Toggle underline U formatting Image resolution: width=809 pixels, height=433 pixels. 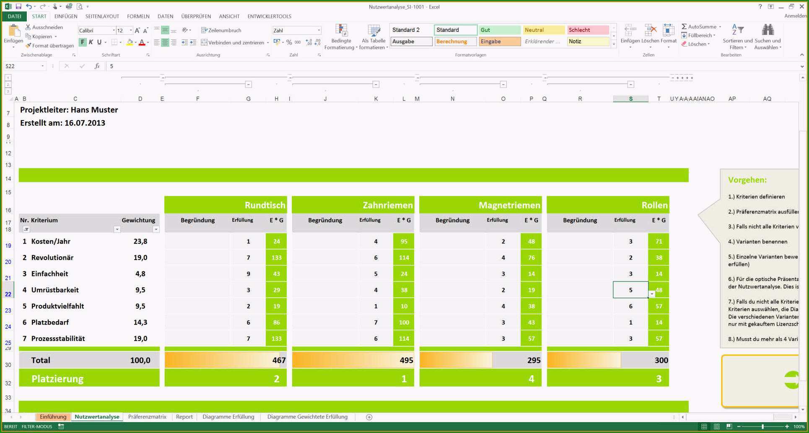[x=99, y=42]
